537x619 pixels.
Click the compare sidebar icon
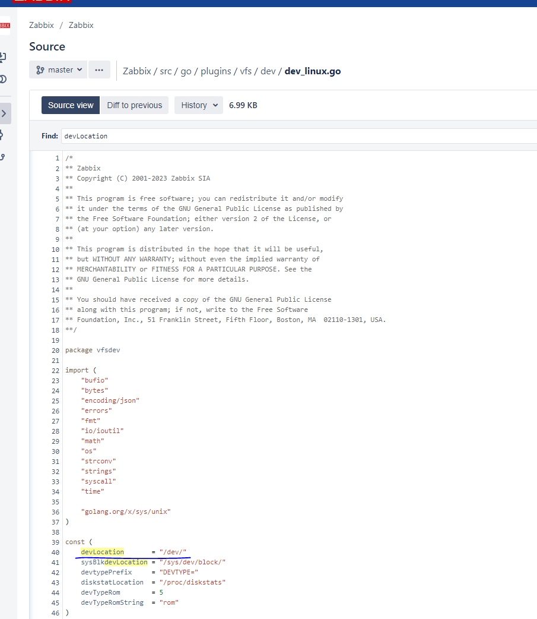pos(3,80)
